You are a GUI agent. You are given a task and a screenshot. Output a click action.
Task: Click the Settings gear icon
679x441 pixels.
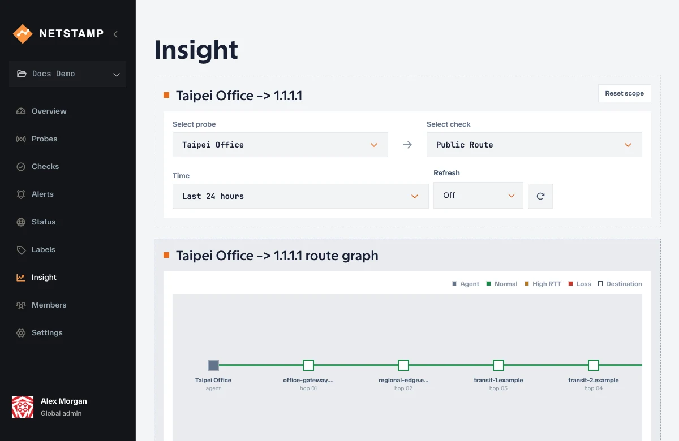[x=21, y=333]
